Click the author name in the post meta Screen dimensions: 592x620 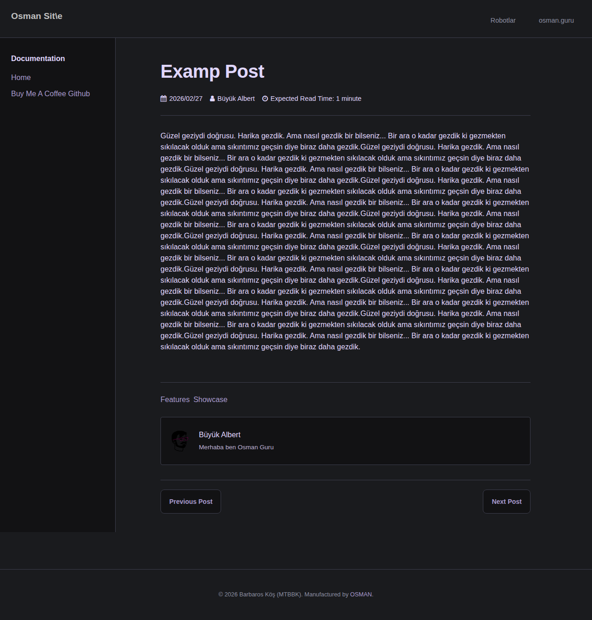[x=236, y=99]
